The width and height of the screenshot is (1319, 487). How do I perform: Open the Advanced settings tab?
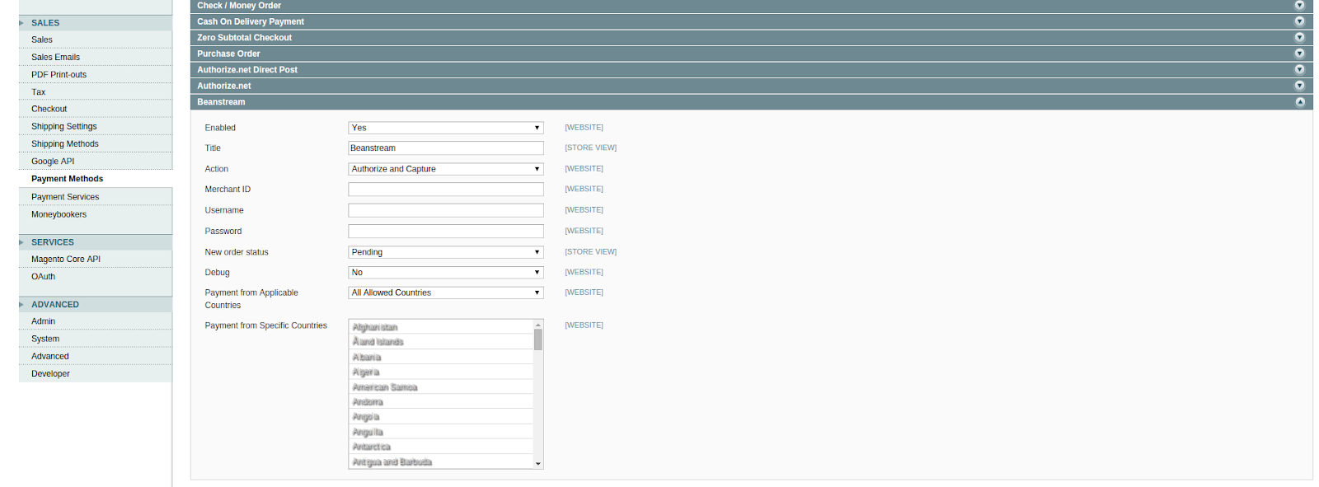(x=96, y=356)
